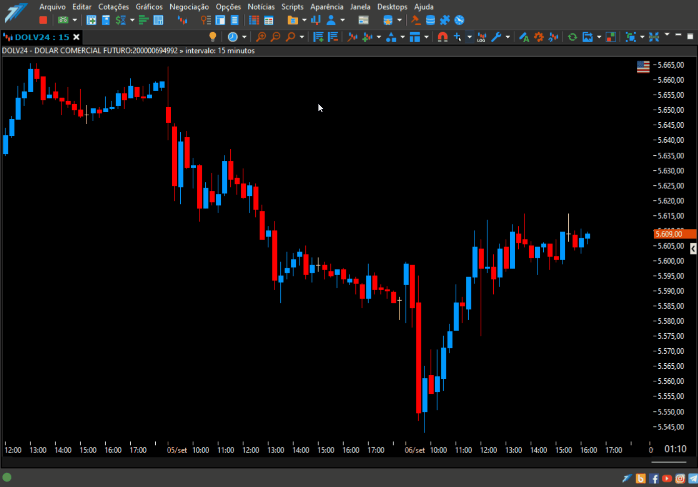
Task: Close the DOLV24 : 15 chart tab
Action: 77,37
